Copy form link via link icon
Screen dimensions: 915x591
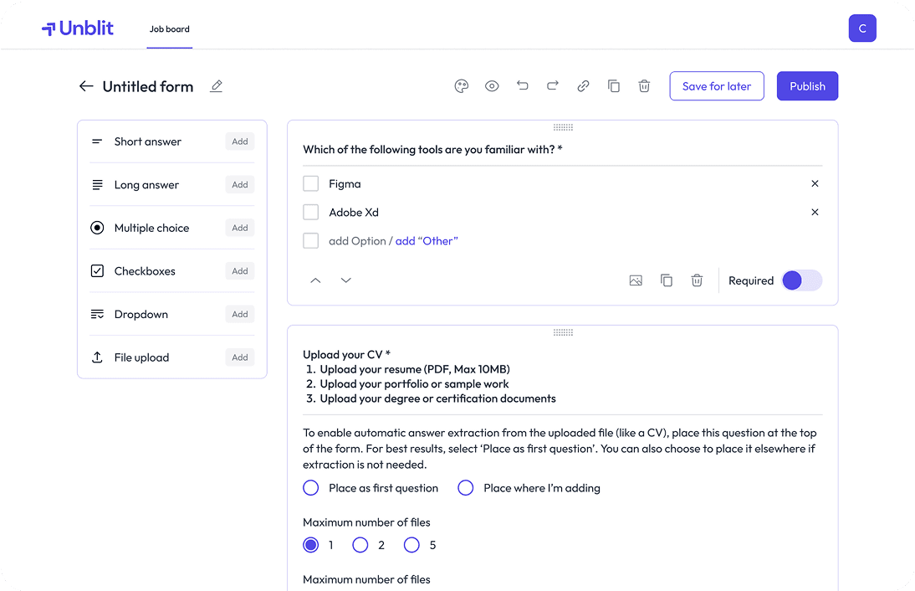point(584,86)
